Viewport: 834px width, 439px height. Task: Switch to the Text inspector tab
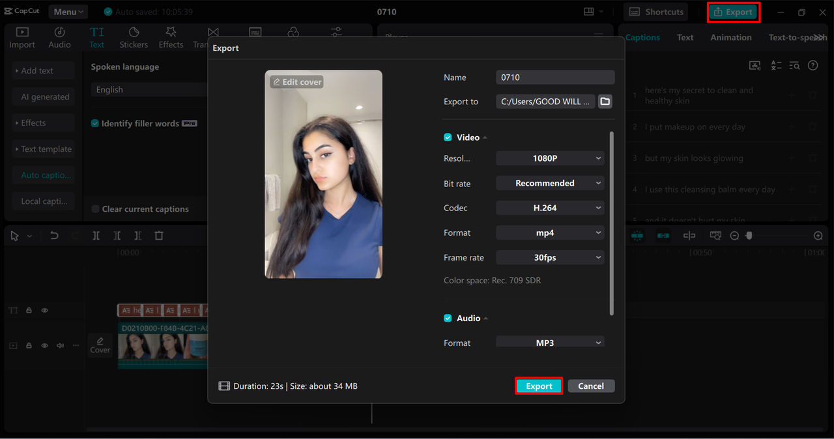point(685,38)
